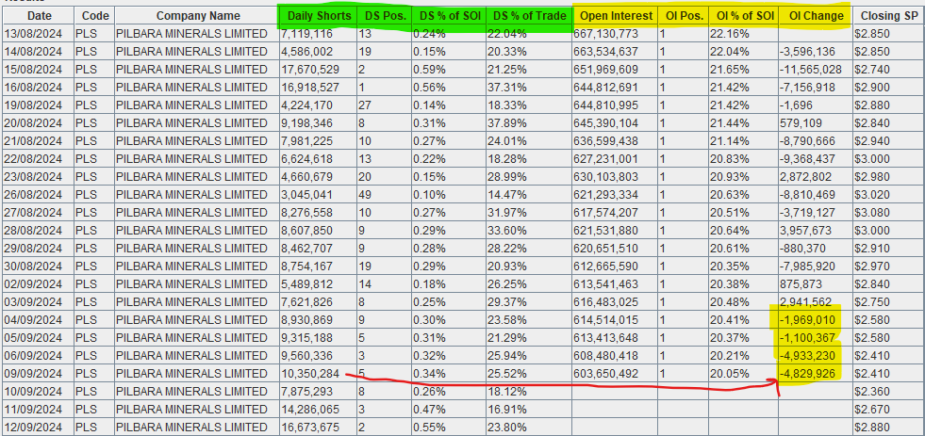Viewport: 925px width, 436px height.
Task: Click the OI Change column header
Action: [x=816, y=16]
